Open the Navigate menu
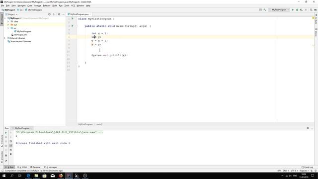Image resolution: width=318 pixels, height=179 pixels. tap(21, 5)
